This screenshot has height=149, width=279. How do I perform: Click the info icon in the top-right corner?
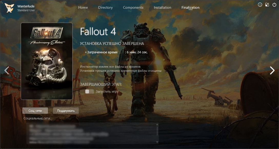[260, 5]
